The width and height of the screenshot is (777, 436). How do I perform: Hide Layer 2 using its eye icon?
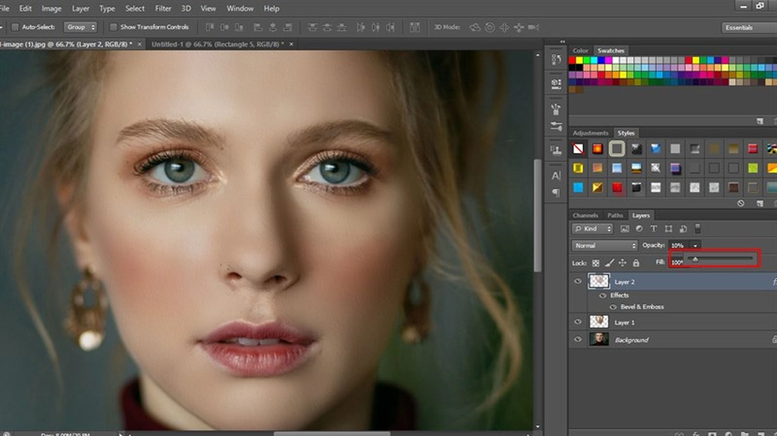click(x=578, y=281)
